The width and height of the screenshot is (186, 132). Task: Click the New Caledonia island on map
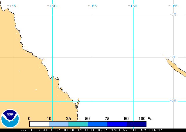[176, 68]
